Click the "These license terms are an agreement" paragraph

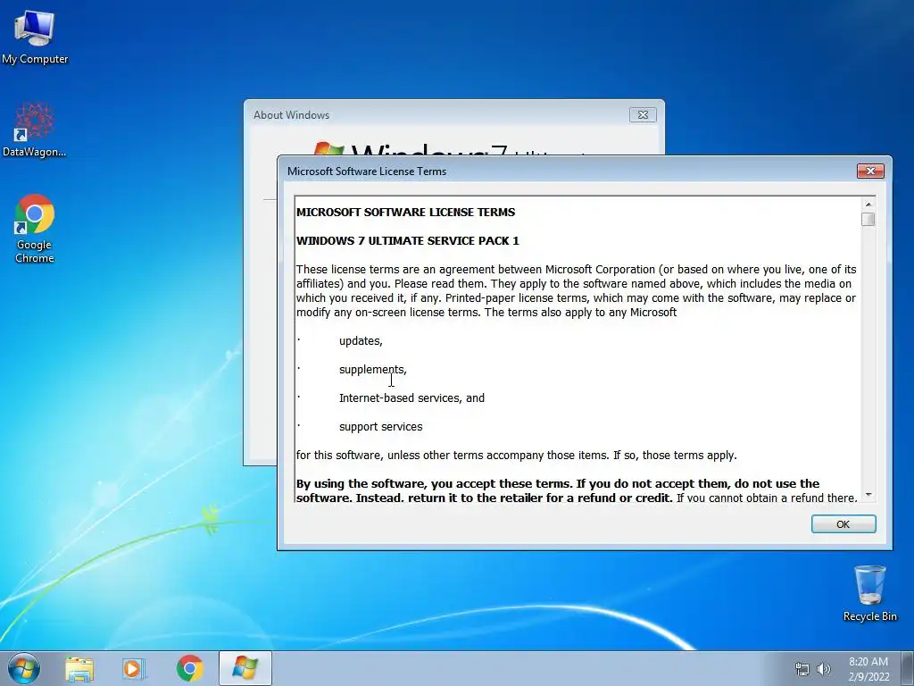point(576,290)
